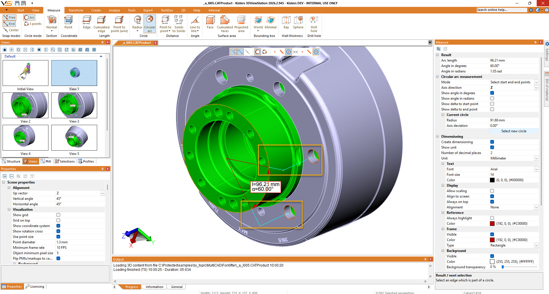This screenshot has width=549, height=294.
Task: Switch to the General output tab
Action: click(x=177, y=287)
